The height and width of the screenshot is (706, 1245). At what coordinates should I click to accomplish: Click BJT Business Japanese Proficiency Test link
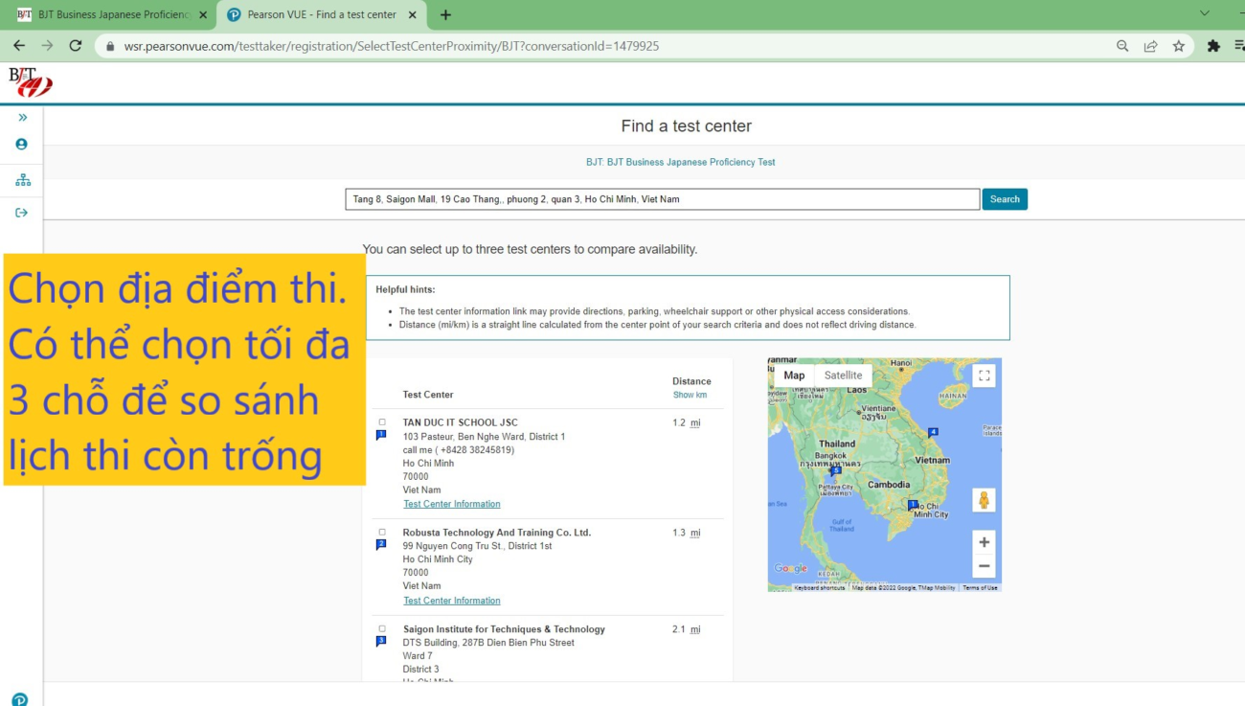(681, 162)
